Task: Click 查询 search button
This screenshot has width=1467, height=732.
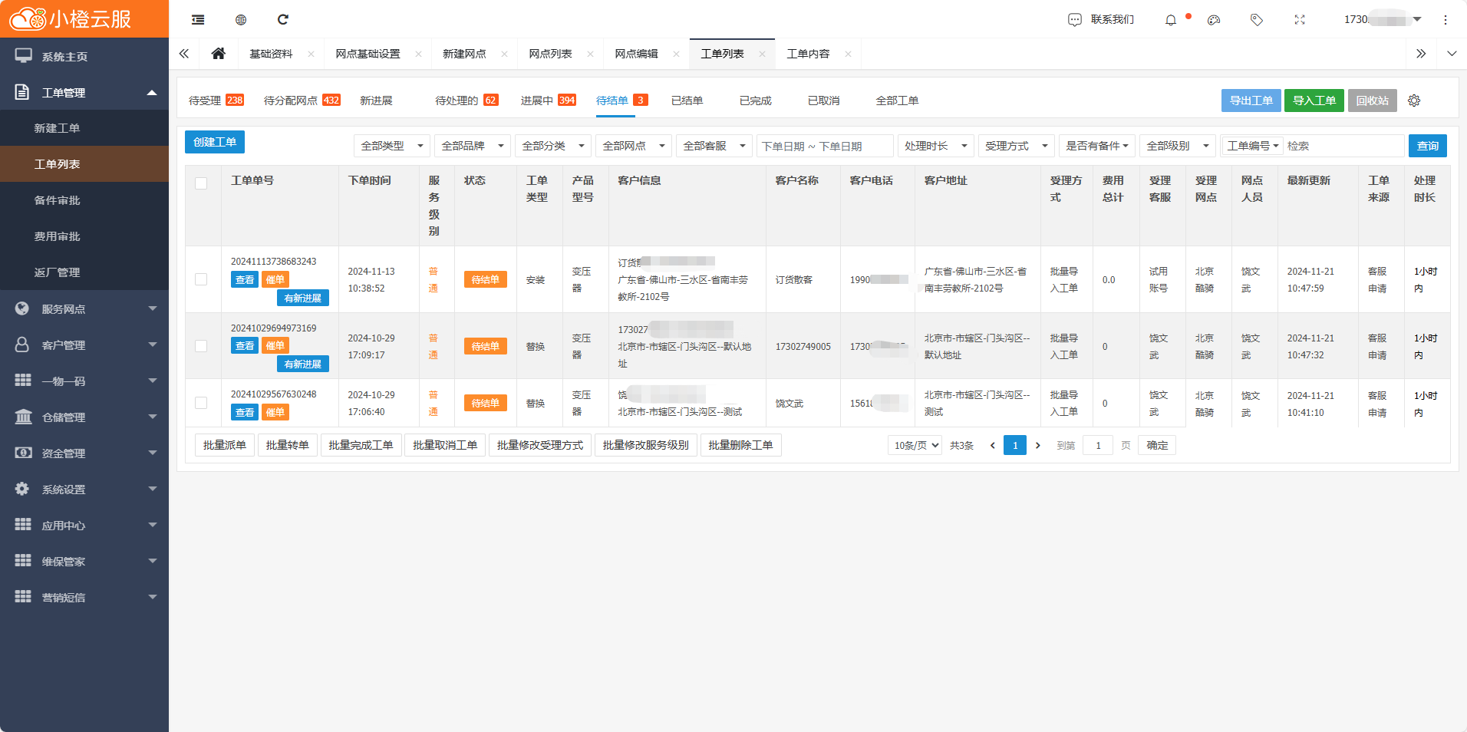Action: pos(1428,146)
